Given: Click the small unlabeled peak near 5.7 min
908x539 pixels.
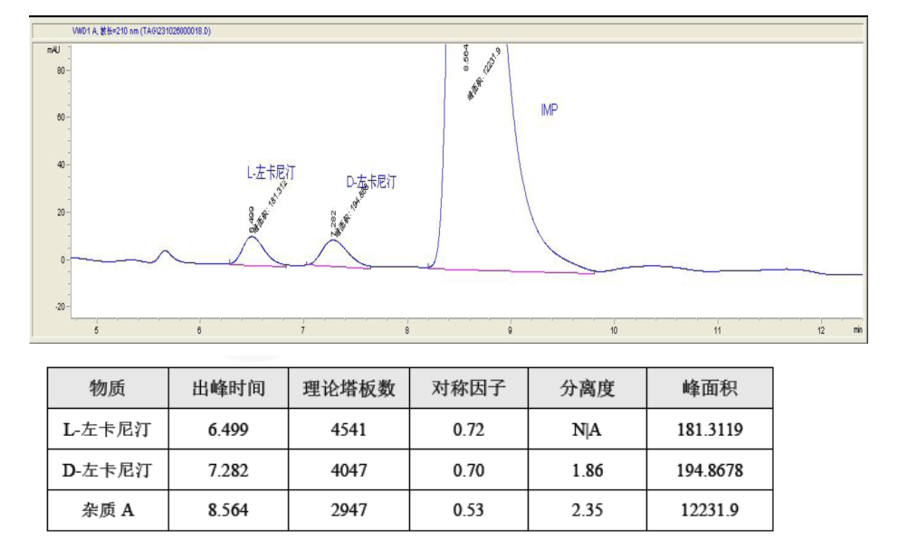Looking at the screenshot, I should coord(164,254).
